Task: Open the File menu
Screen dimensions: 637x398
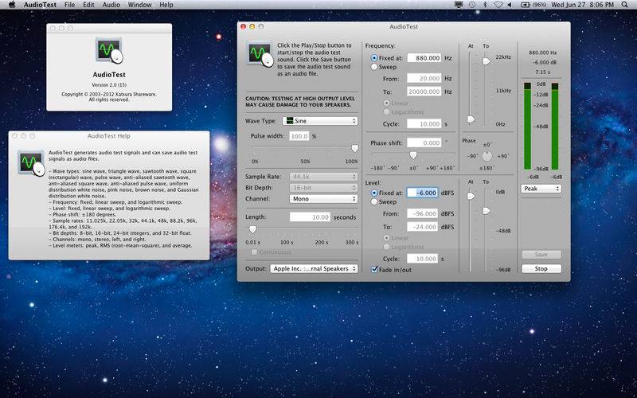Action: coord(69,5)
